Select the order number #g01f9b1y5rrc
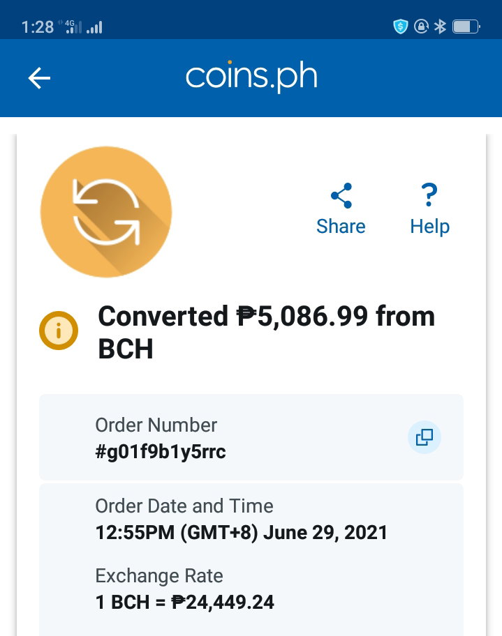This screenshot has width=502, height=636. click(161, 451)
